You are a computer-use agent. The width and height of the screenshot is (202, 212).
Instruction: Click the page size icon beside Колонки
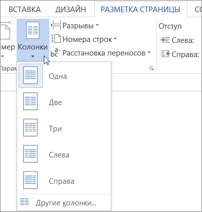click(6, 30)
